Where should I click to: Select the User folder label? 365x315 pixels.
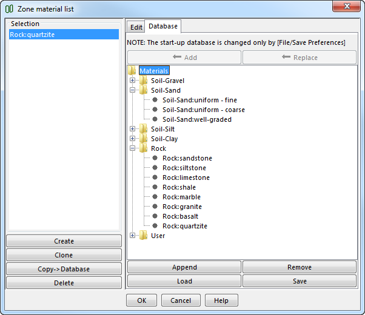click(x=158, y=236)
